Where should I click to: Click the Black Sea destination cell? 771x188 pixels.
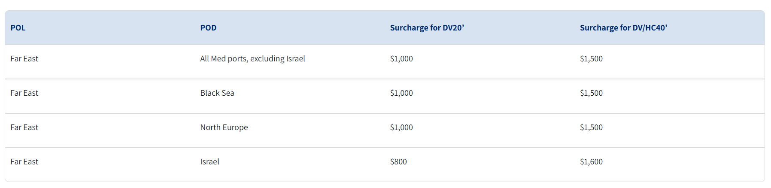[217, 93]
